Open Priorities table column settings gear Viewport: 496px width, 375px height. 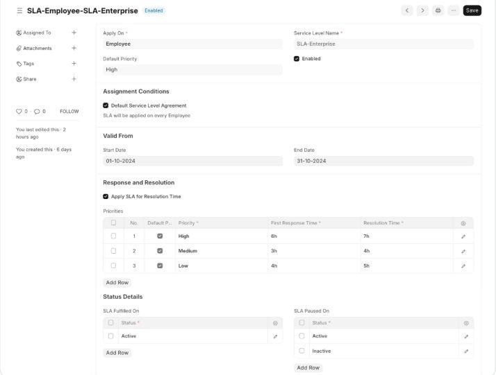(x=463, y=223)
